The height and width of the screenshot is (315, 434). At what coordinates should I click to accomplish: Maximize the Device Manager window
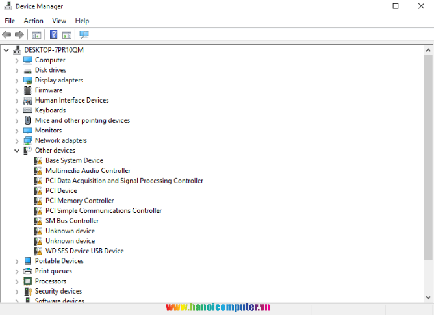coord(396,6)
